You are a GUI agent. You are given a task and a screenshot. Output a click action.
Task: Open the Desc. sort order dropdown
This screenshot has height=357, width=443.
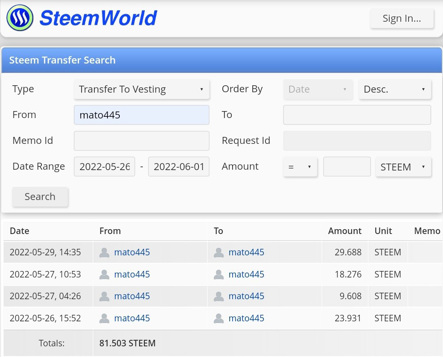[x=395, y=89]
